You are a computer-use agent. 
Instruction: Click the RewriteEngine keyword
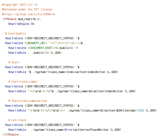coord(19,24)
